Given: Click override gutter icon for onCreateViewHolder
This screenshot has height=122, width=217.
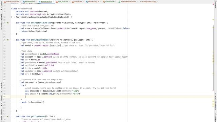Looking at the screenshot, I should tap(7, 23).
